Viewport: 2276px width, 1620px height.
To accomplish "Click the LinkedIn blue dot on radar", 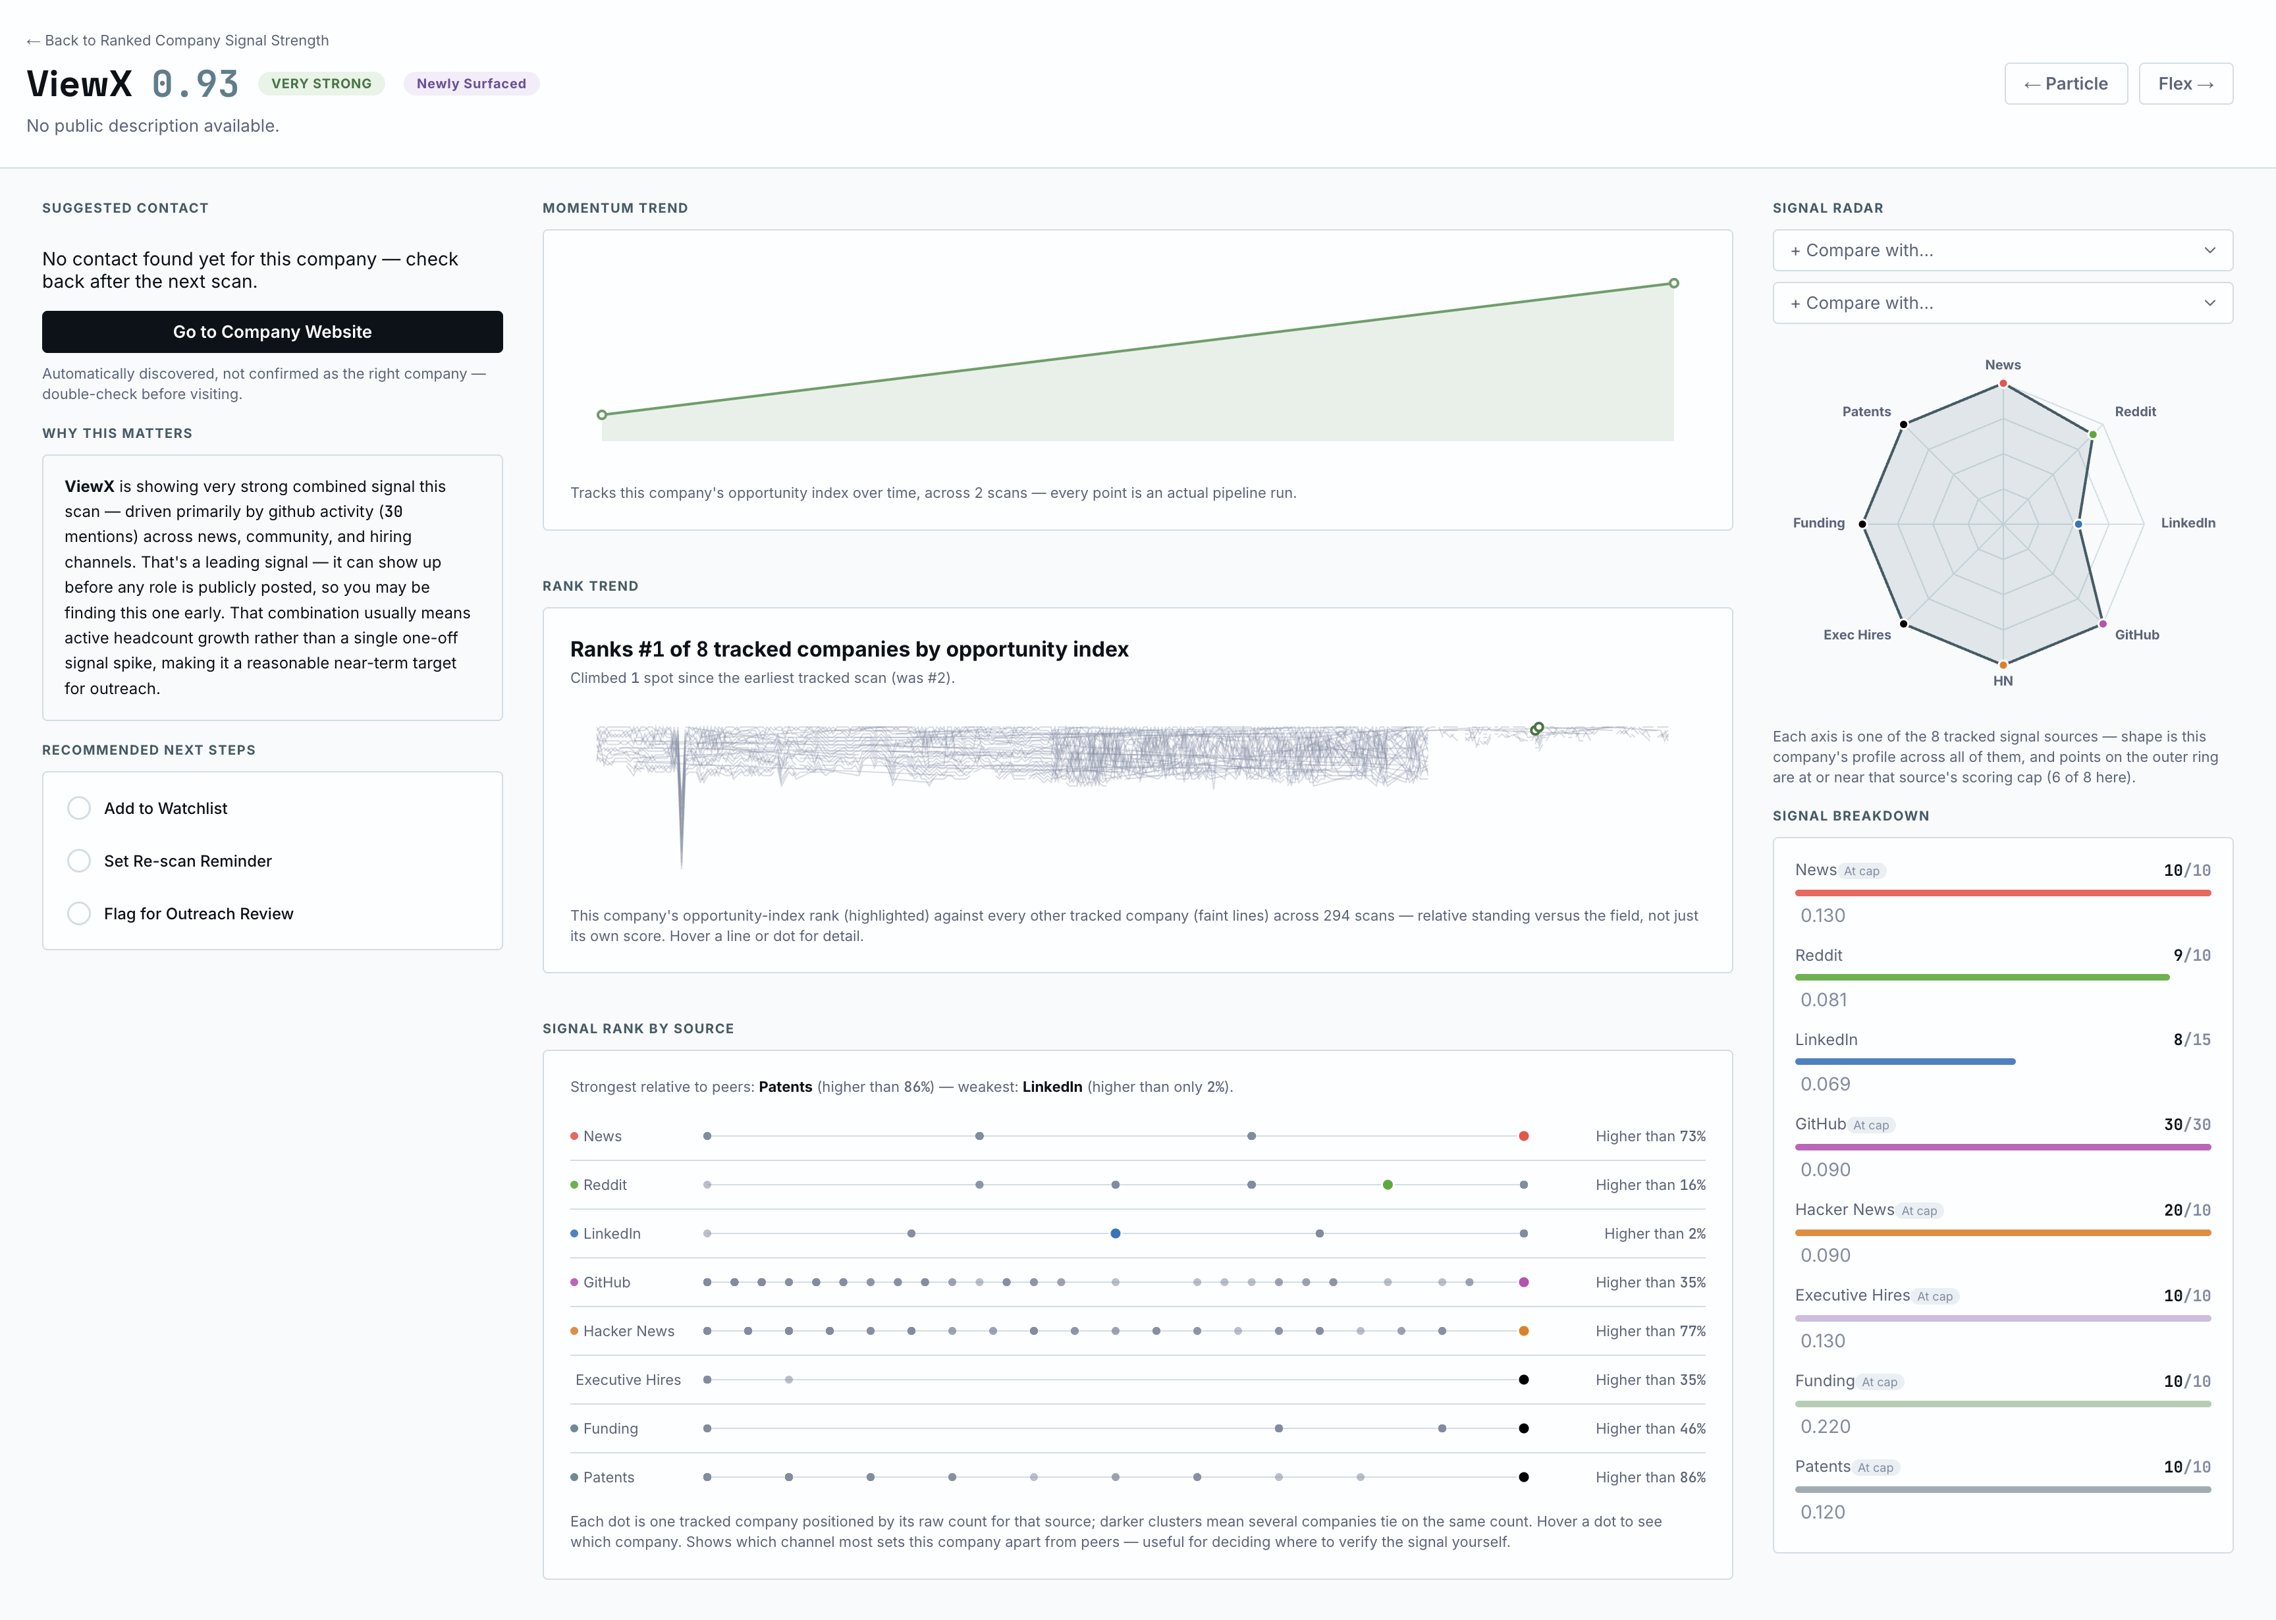I will click(x=2078, y=524).
